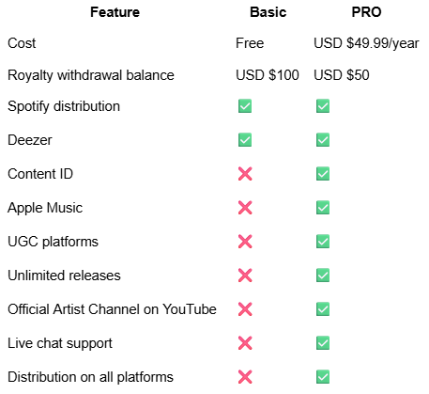Viewport: 429px width, 394px height.
Task: Click the USD $100 withdrawal value
Action: point(268,75)
